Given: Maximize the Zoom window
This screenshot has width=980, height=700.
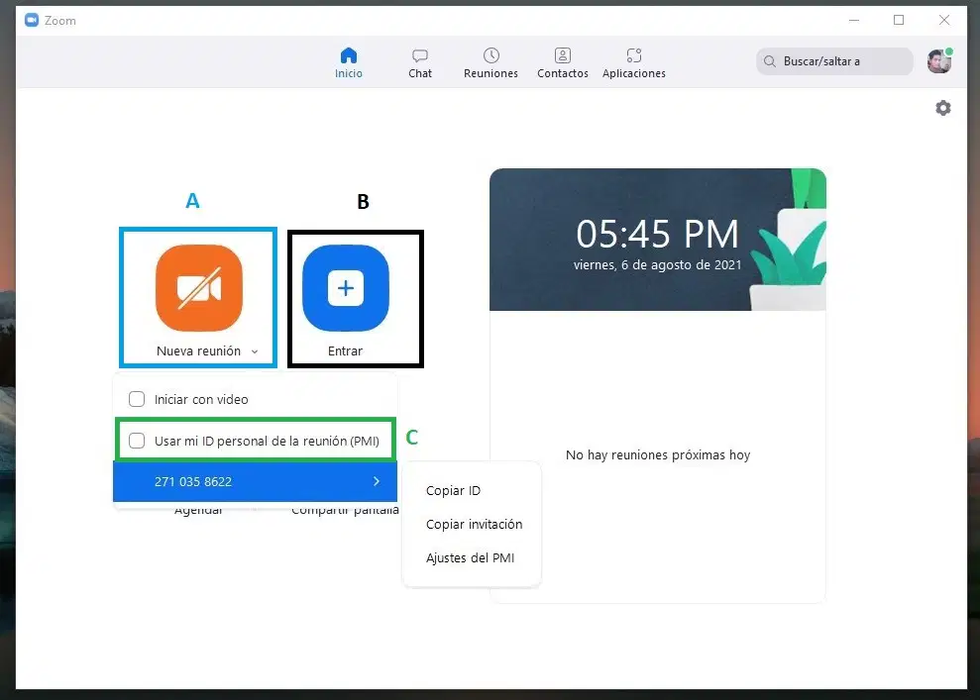Looking at the screenshot, I should click(x=899, y=20).
